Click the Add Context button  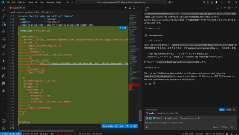point(171,118)
